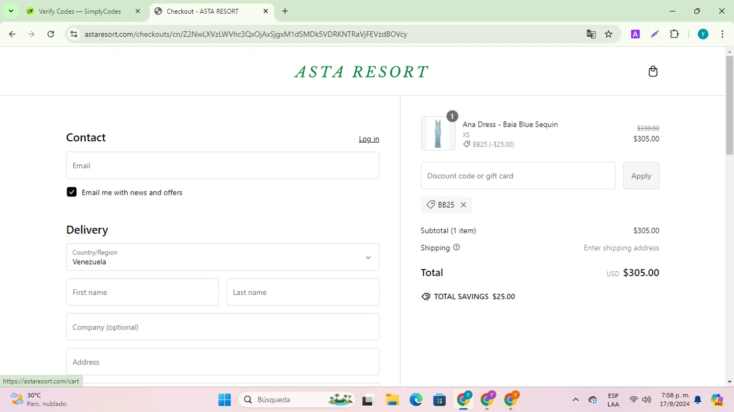Open the Chrome profile avatar
The height and width of the screenshot is (412, 734).
point(703,34)
